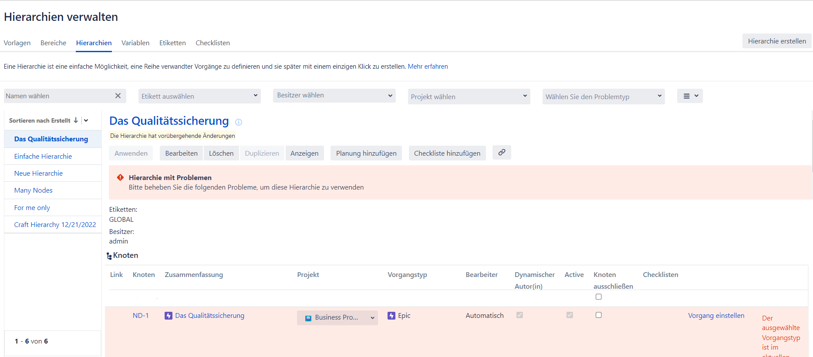Open Business Pro... project dropdown
Screen dimensions: 813x357
337,317
